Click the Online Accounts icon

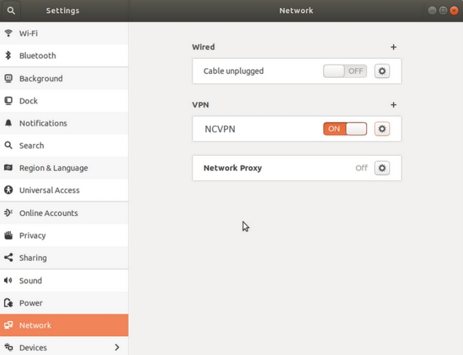[x=8, y=212]
